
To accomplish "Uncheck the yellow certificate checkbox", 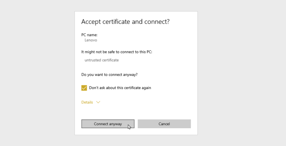I will [x=84, y=88].
